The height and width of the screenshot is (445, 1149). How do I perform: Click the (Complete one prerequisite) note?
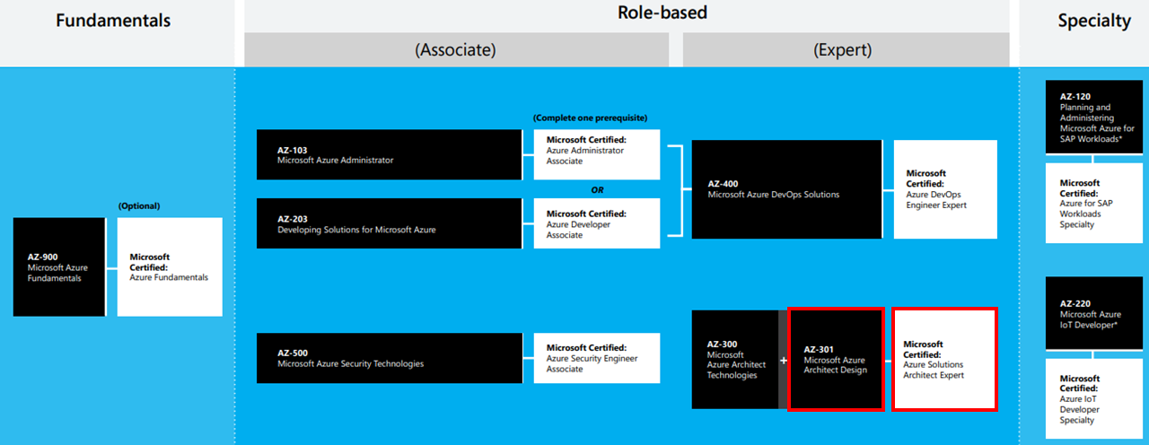[589, 118]
